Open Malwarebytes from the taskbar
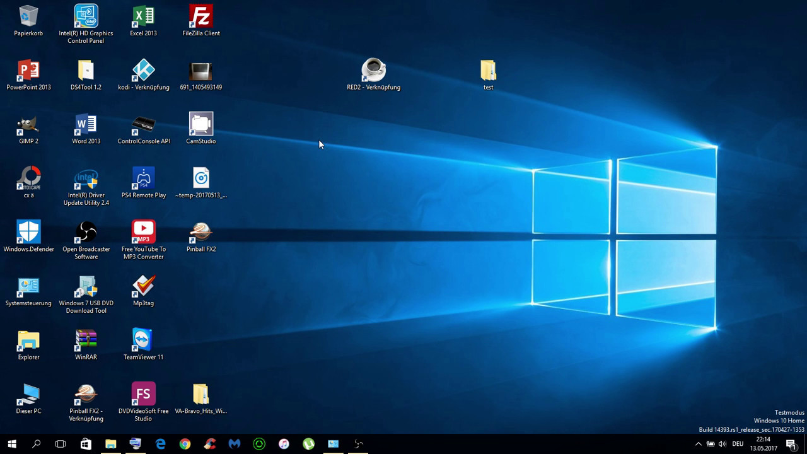Image resolution: width=807 pixels, height=454 pixels. 235,444
